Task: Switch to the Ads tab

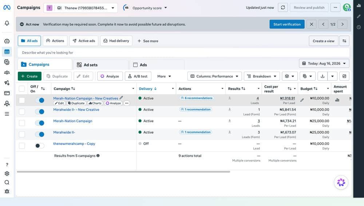Action: (x=157, y=65)
